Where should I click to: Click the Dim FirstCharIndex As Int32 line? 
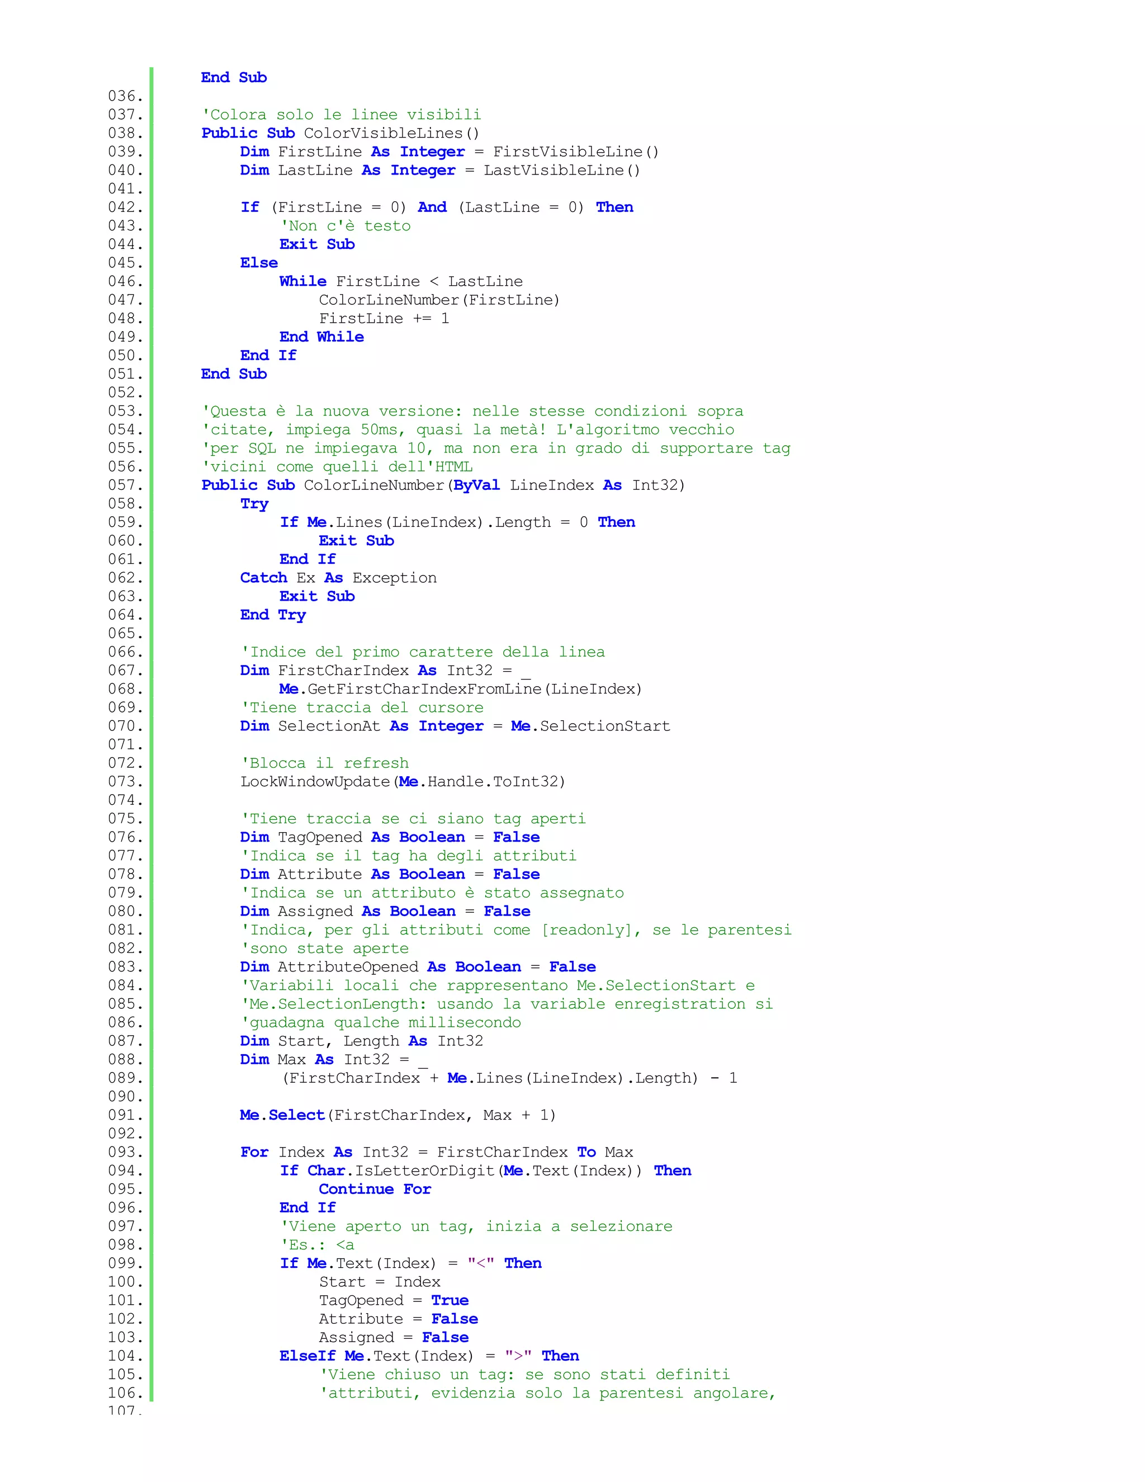tap(385, 671)
